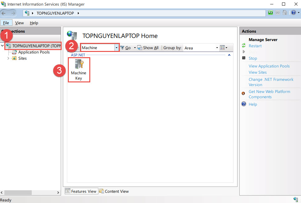Screen dimensions: 301x203
Task: Select Sites in the Connections tree
Action: (x=22, y=58)
